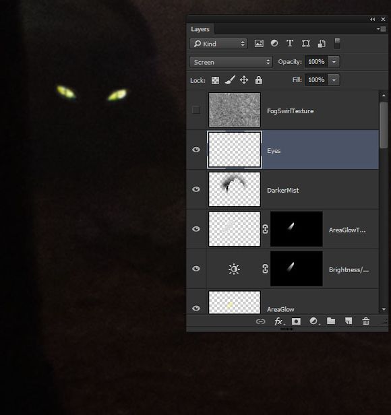Click the Fill percentage input field
The width and height of the screenshot is (391, 415).
coord(316,80)
